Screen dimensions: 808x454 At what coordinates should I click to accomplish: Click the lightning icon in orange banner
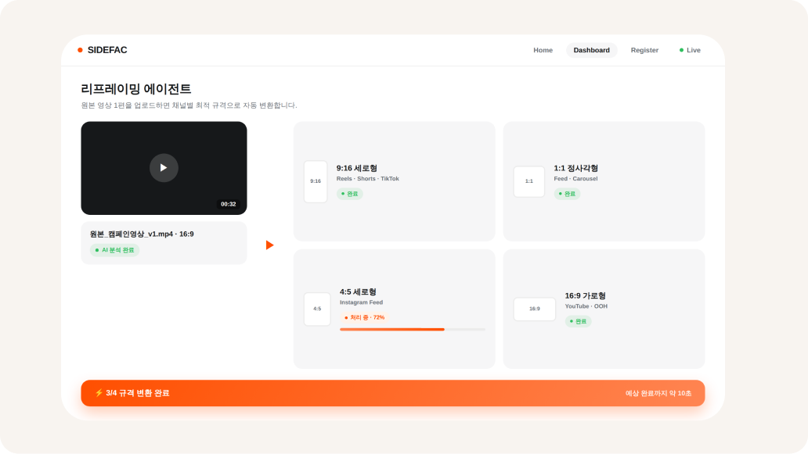point(99,393)
